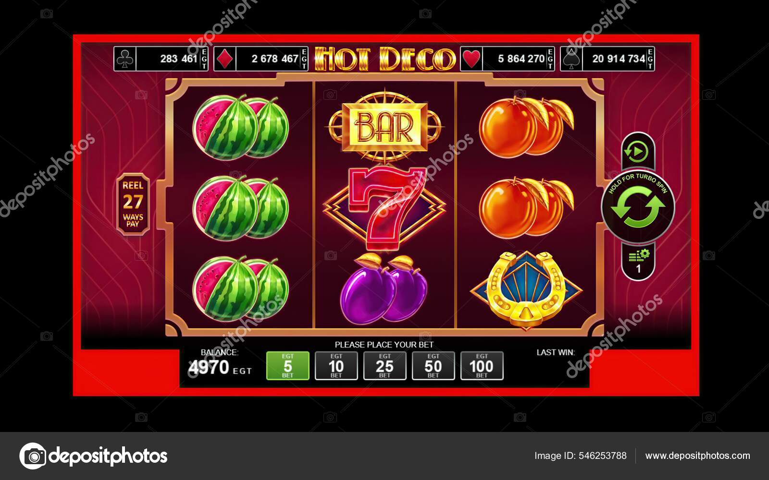Viewport: 769px width, 480px height.
Task: Choose the 100 EGT bet button
Action: coord(482,366)
